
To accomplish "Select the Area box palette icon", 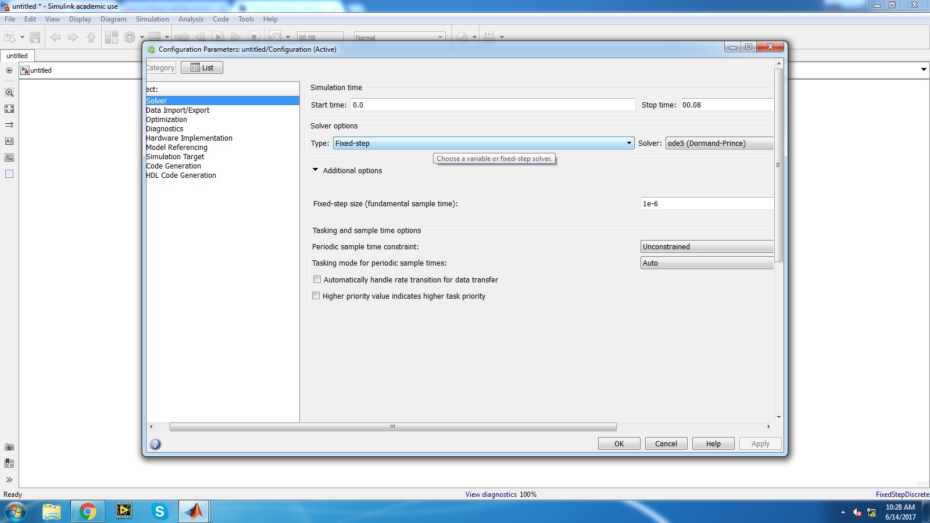I will (9, 174).
